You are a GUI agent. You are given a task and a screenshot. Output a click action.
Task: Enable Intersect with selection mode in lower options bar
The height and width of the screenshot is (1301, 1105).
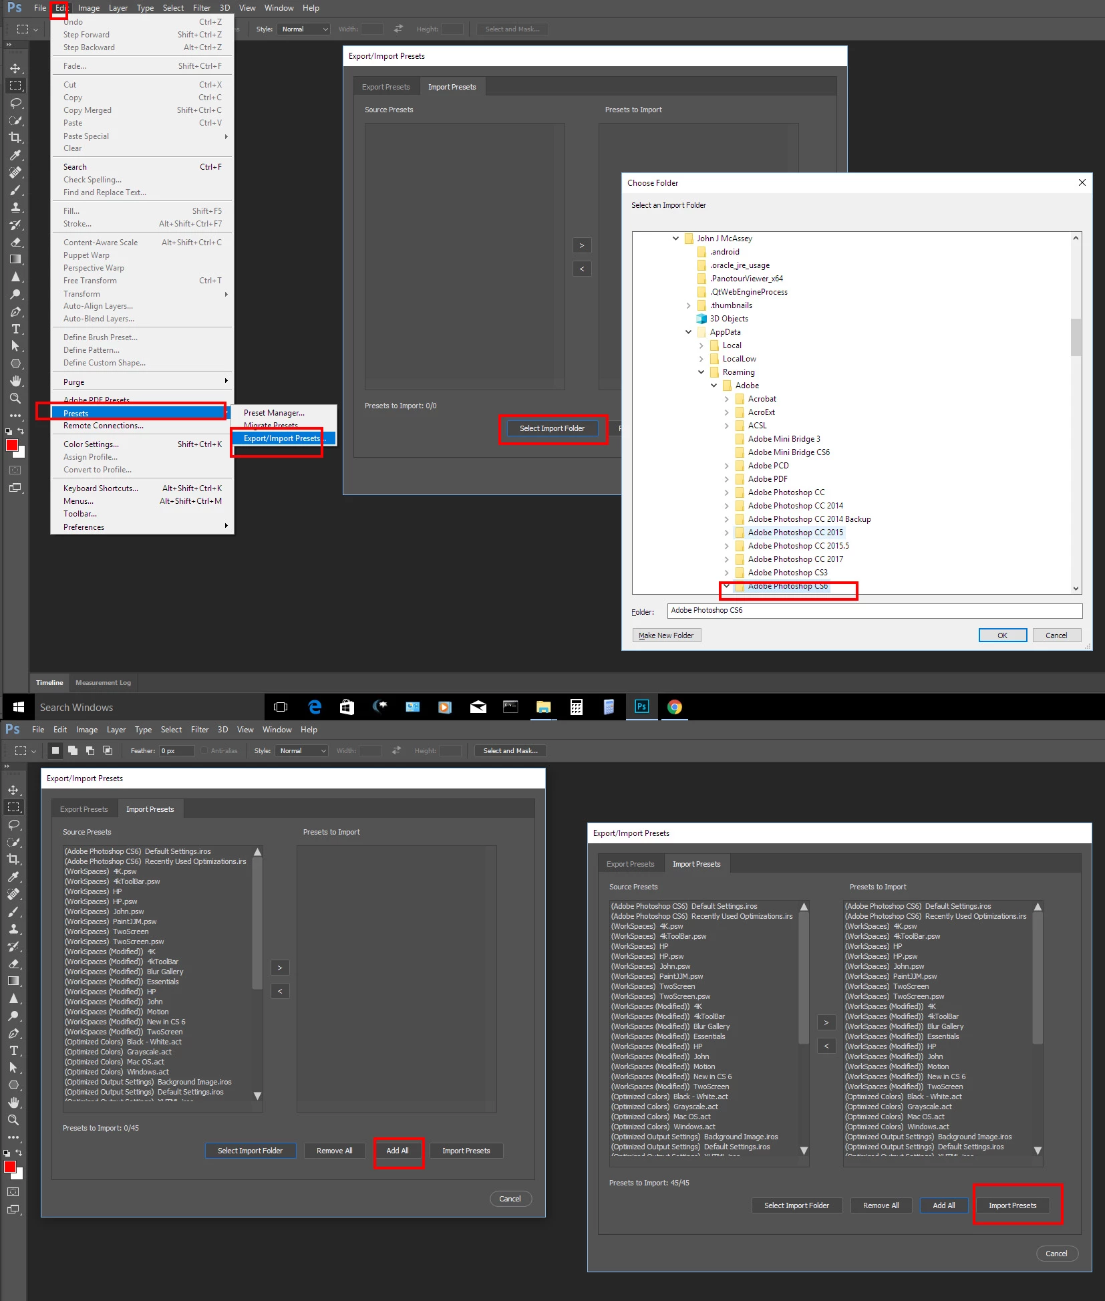(x=108, y=750)
